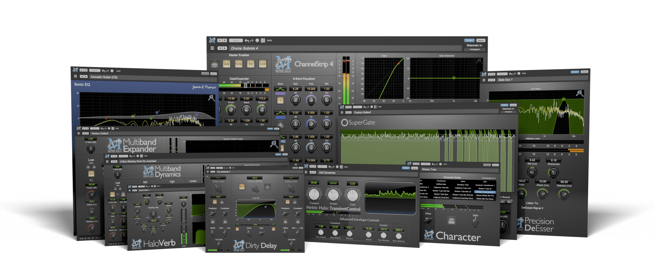
Task: Click the magnifier icon in Multiband Expander transfer graph
Action: (x=274, y=144)
